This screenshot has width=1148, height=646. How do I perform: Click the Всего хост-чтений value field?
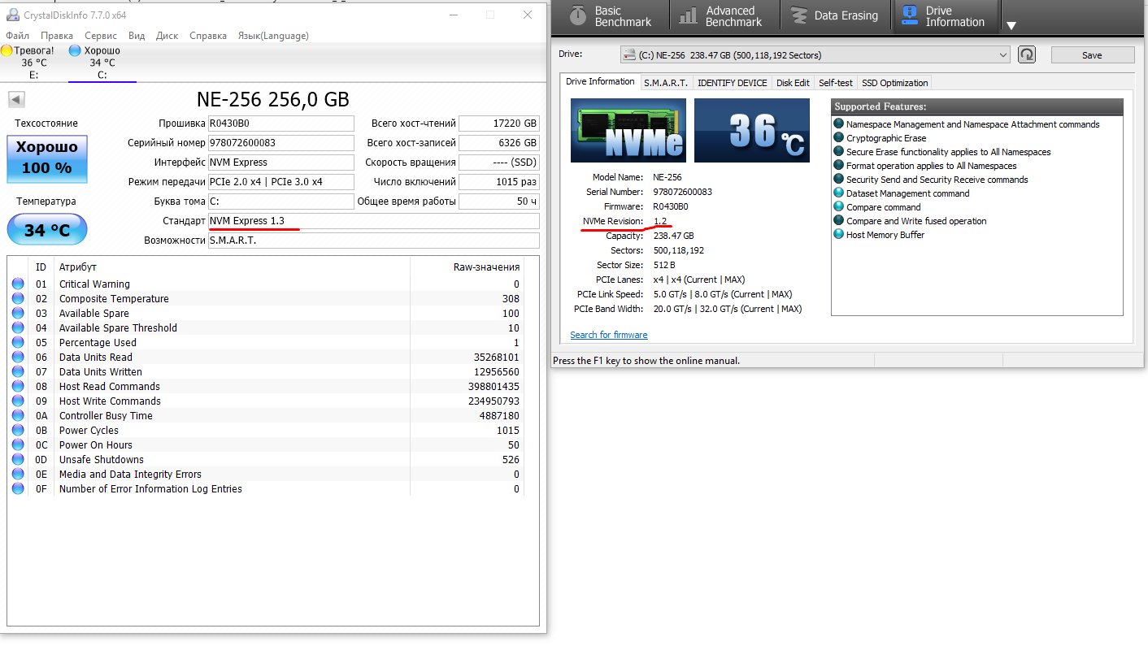pos(499,124)
